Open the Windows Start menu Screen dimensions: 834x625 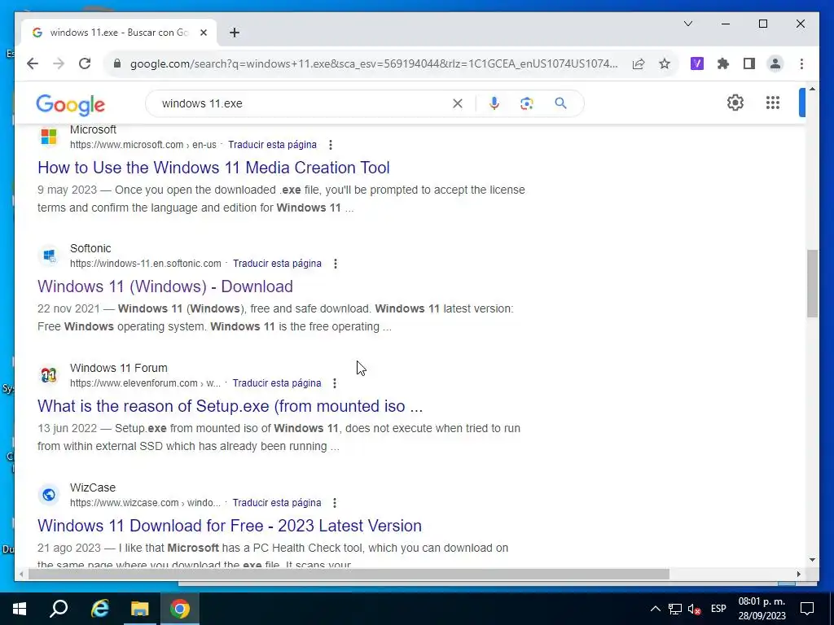click(x=20, y=609)
